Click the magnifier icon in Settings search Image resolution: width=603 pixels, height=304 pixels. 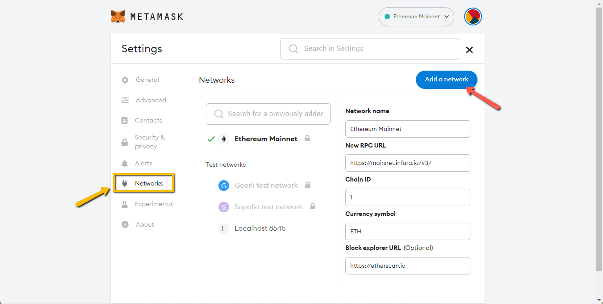pyautogui.click(x=293, y=49)
